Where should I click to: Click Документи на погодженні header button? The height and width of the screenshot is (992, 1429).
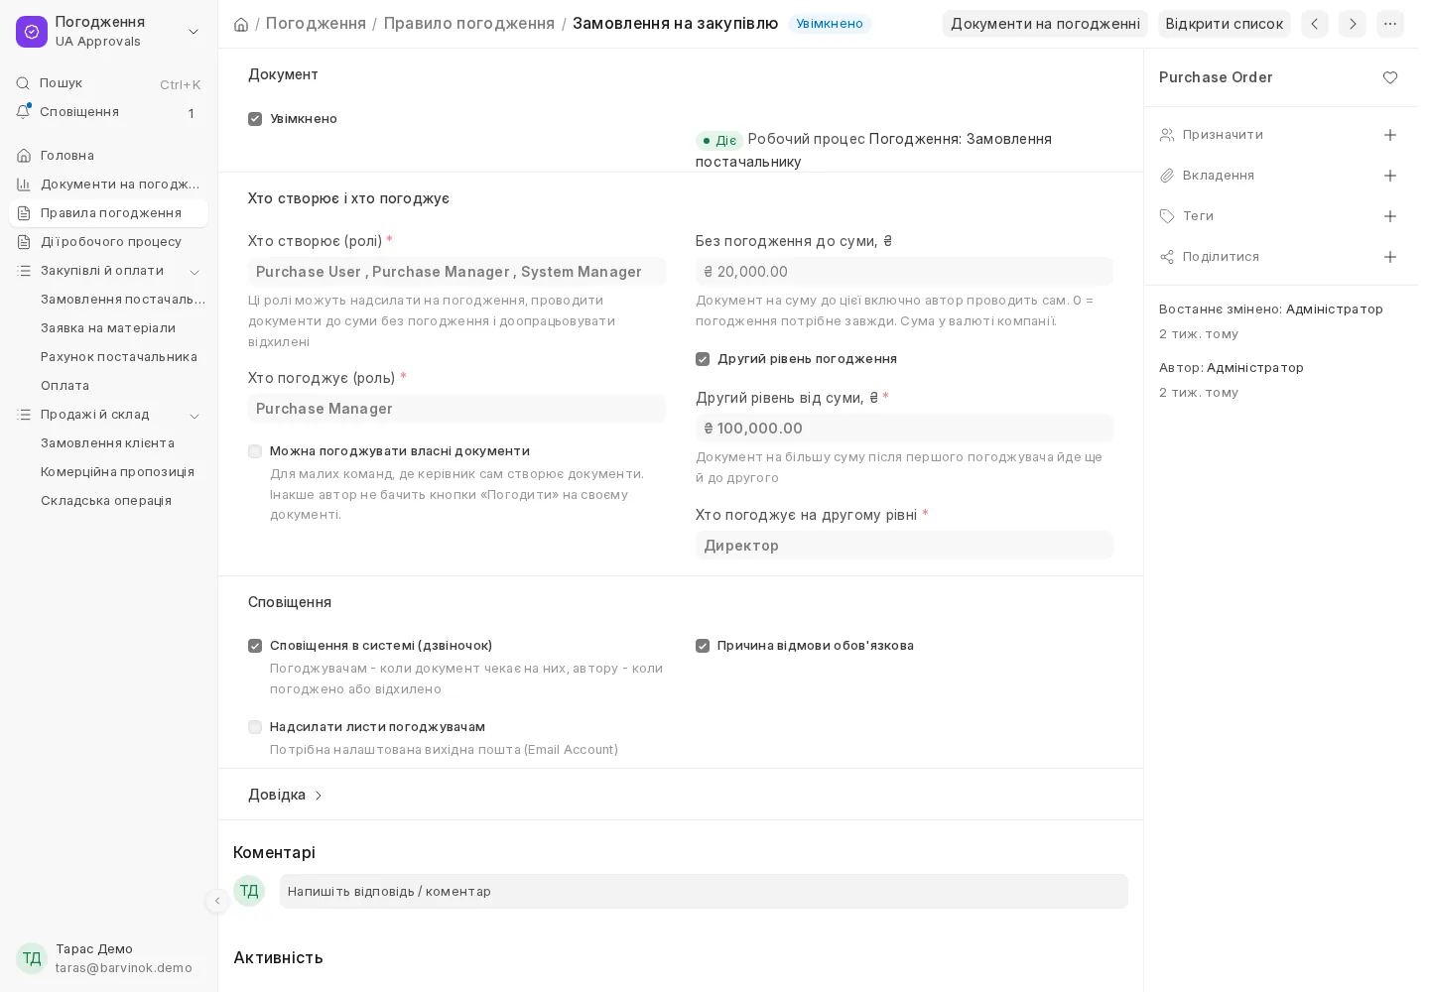point(1045,24)
